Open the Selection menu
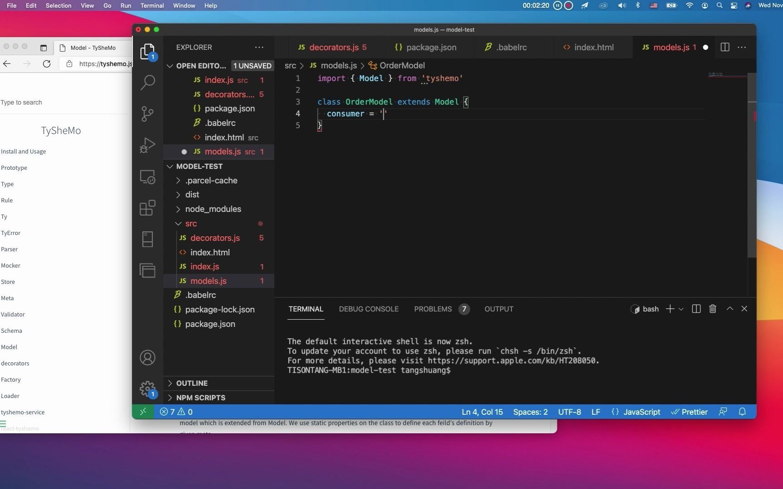 click(58, 5)
